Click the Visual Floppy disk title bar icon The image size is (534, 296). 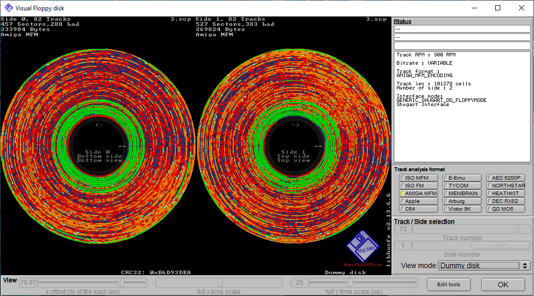tap(8, 8)
